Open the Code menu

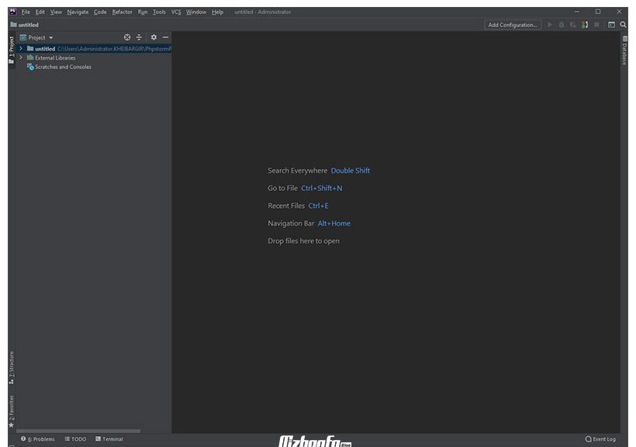100,12
